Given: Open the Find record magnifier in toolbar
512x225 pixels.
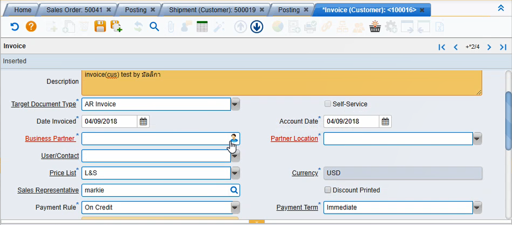Looking at the screenshot, I should (x=154, y=27).
